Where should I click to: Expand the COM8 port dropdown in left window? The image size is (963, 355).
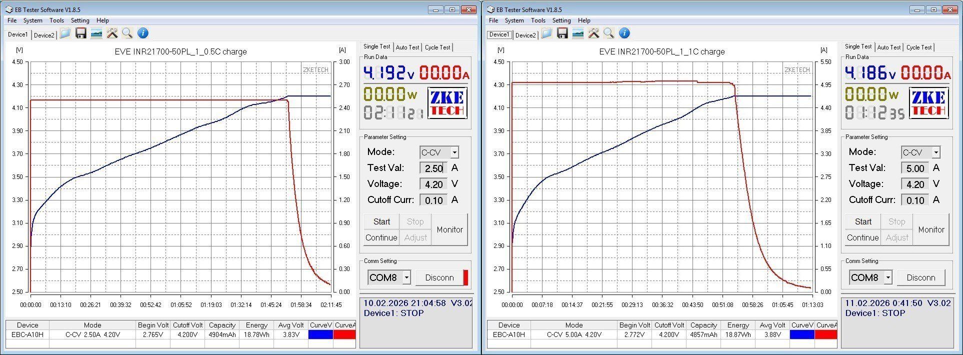406,277
